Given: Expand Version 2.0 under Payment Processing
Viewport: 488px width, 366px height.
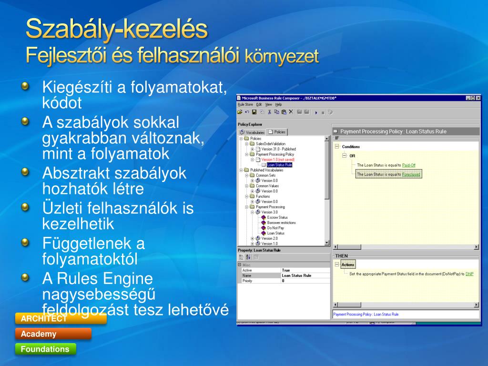Looking at the screenshot, I should 253,239.
